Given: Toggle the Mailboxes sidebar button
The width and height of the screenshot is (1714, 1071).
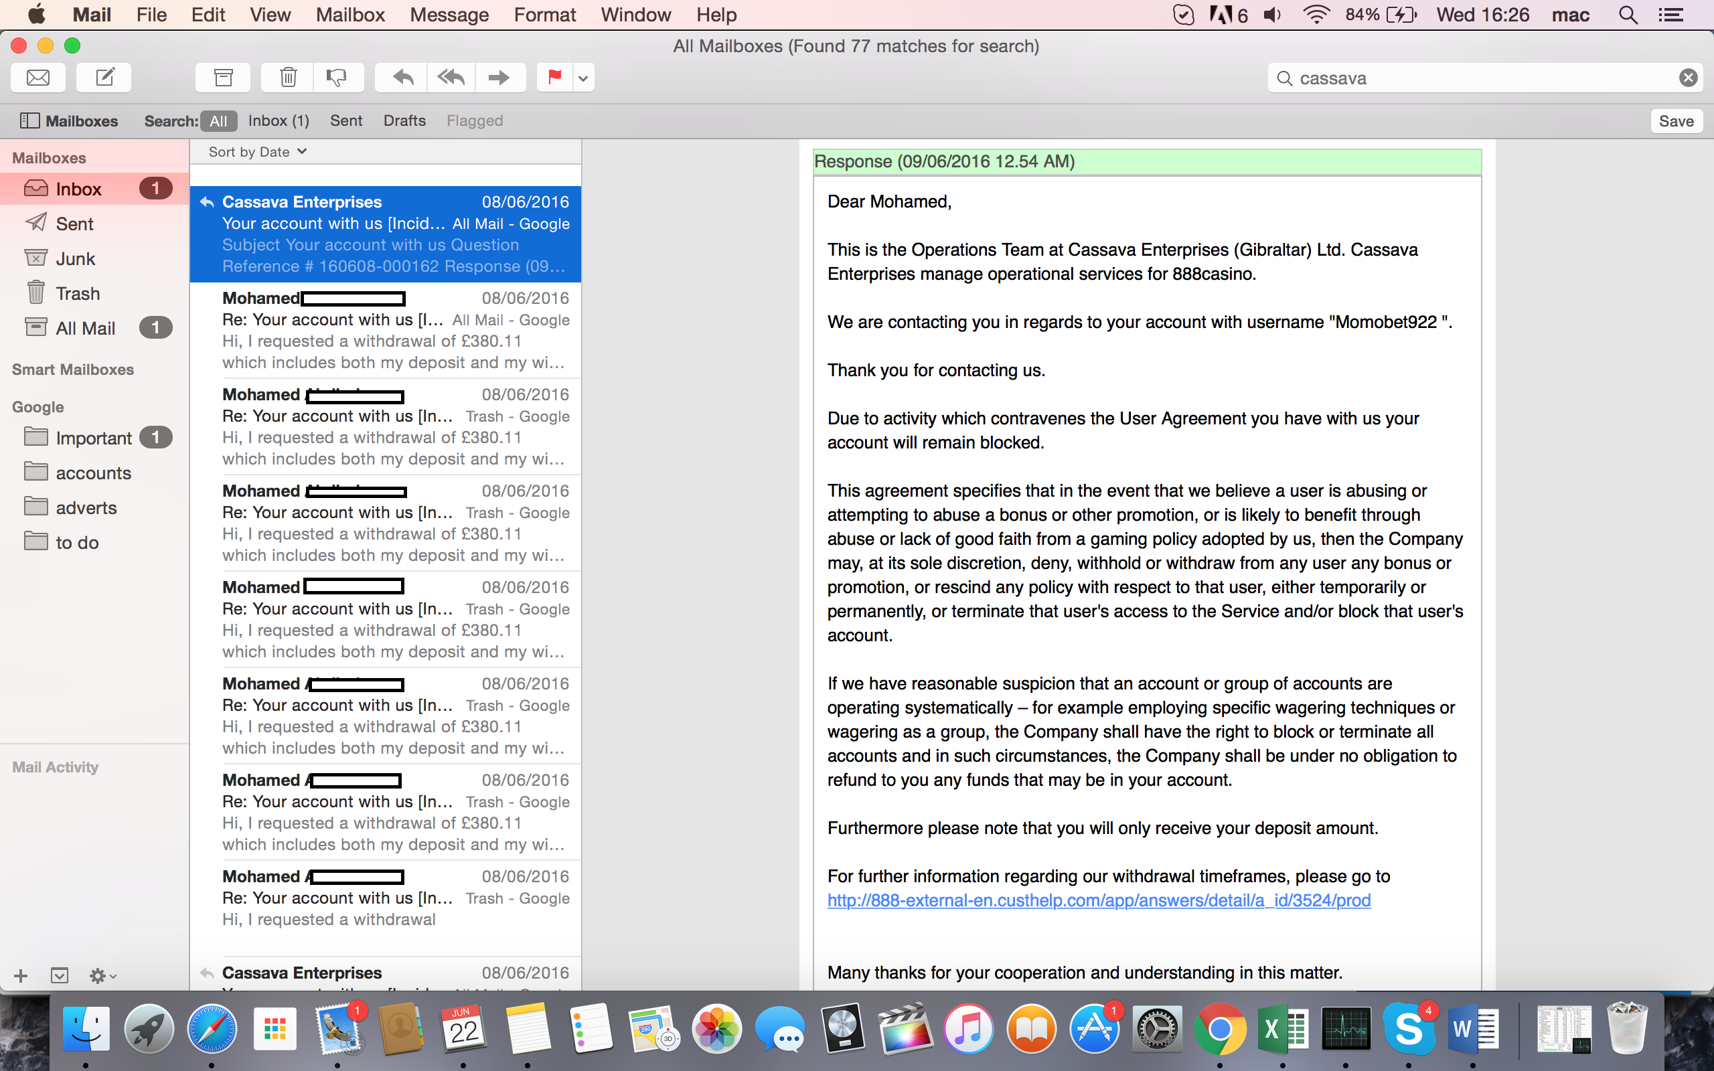Looking at the screenshot, I should coord(69,120).
